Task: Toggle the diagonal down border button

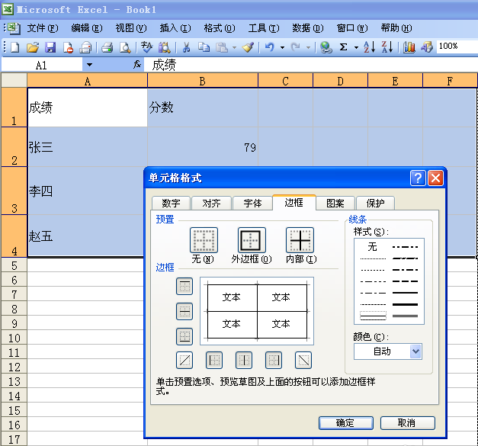Action: tap(303, 361)
